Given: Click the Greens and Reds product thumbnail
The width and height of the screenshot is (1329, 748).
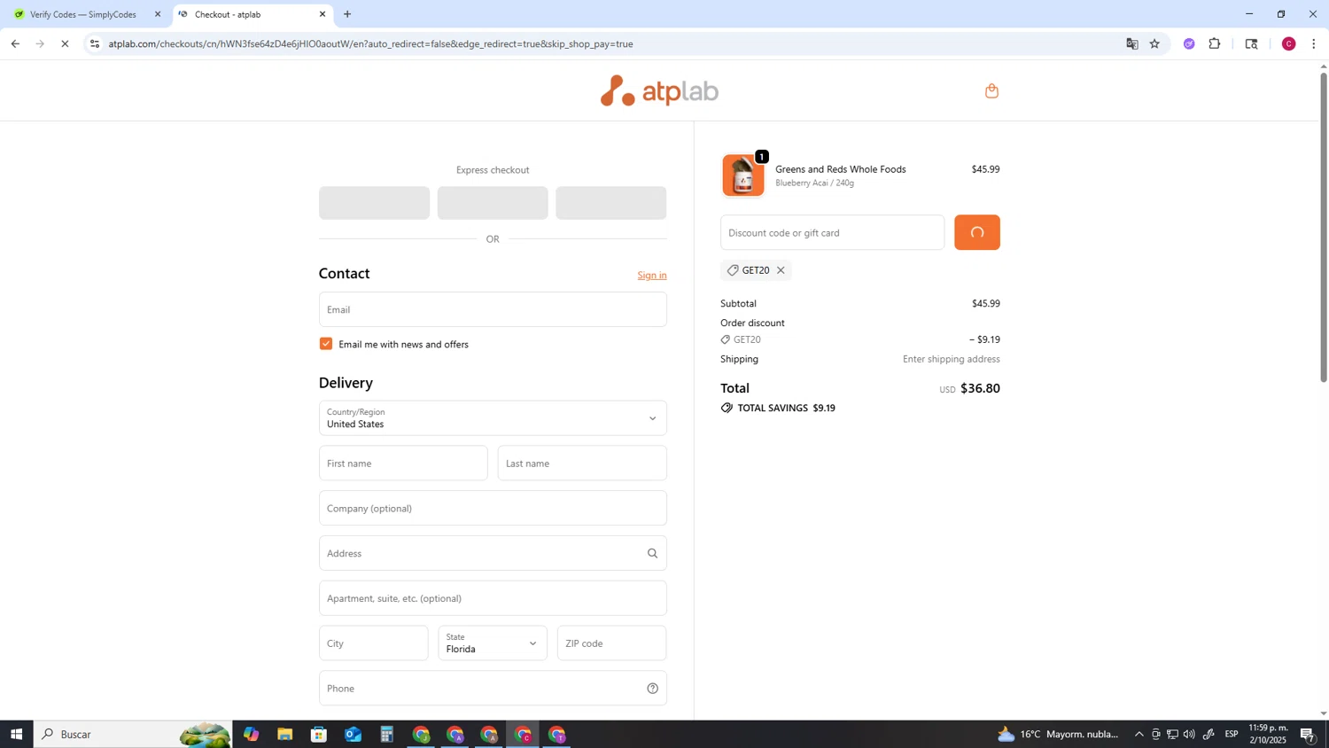Looking at the screenshot, I should (x=743, y=175).
